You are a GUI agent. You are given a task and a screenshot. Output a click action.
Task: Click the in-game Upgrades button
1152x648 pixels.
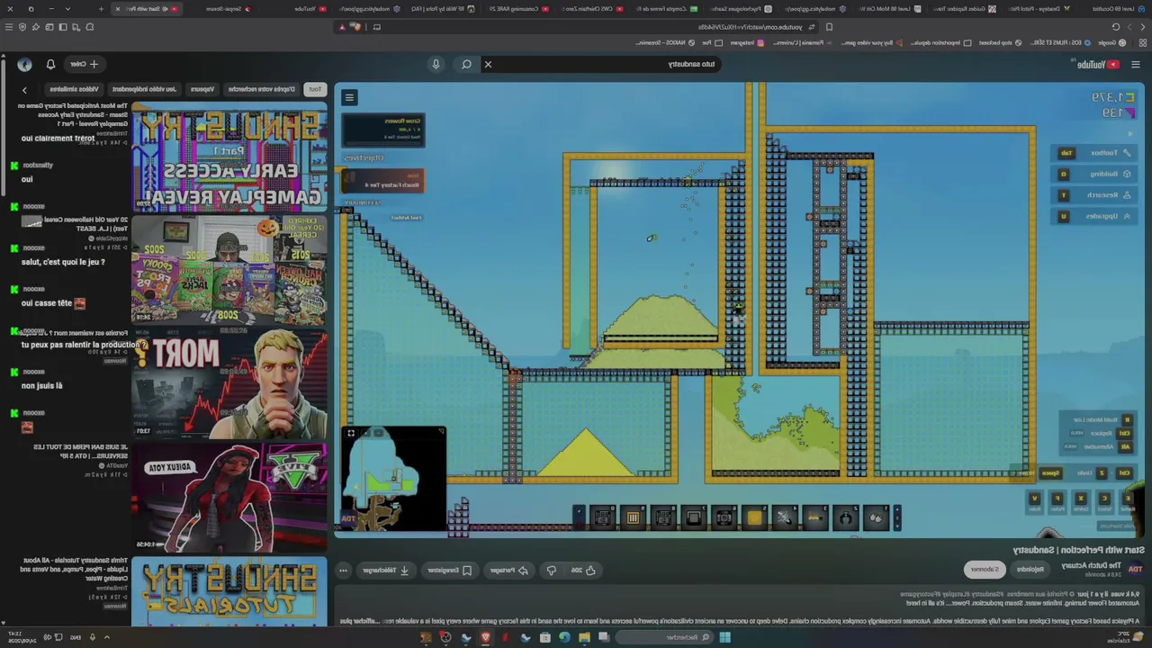[1094, 216]
